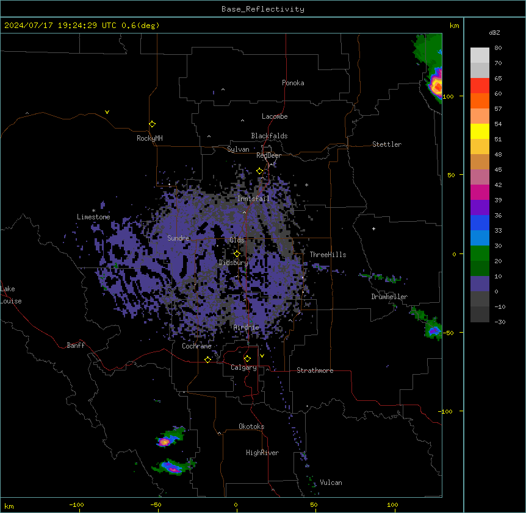Image resolution: width=526 pixels, height=513 pixels.
Task: Click the 0 tick on bottom km axis
Action: click(236, 504)
